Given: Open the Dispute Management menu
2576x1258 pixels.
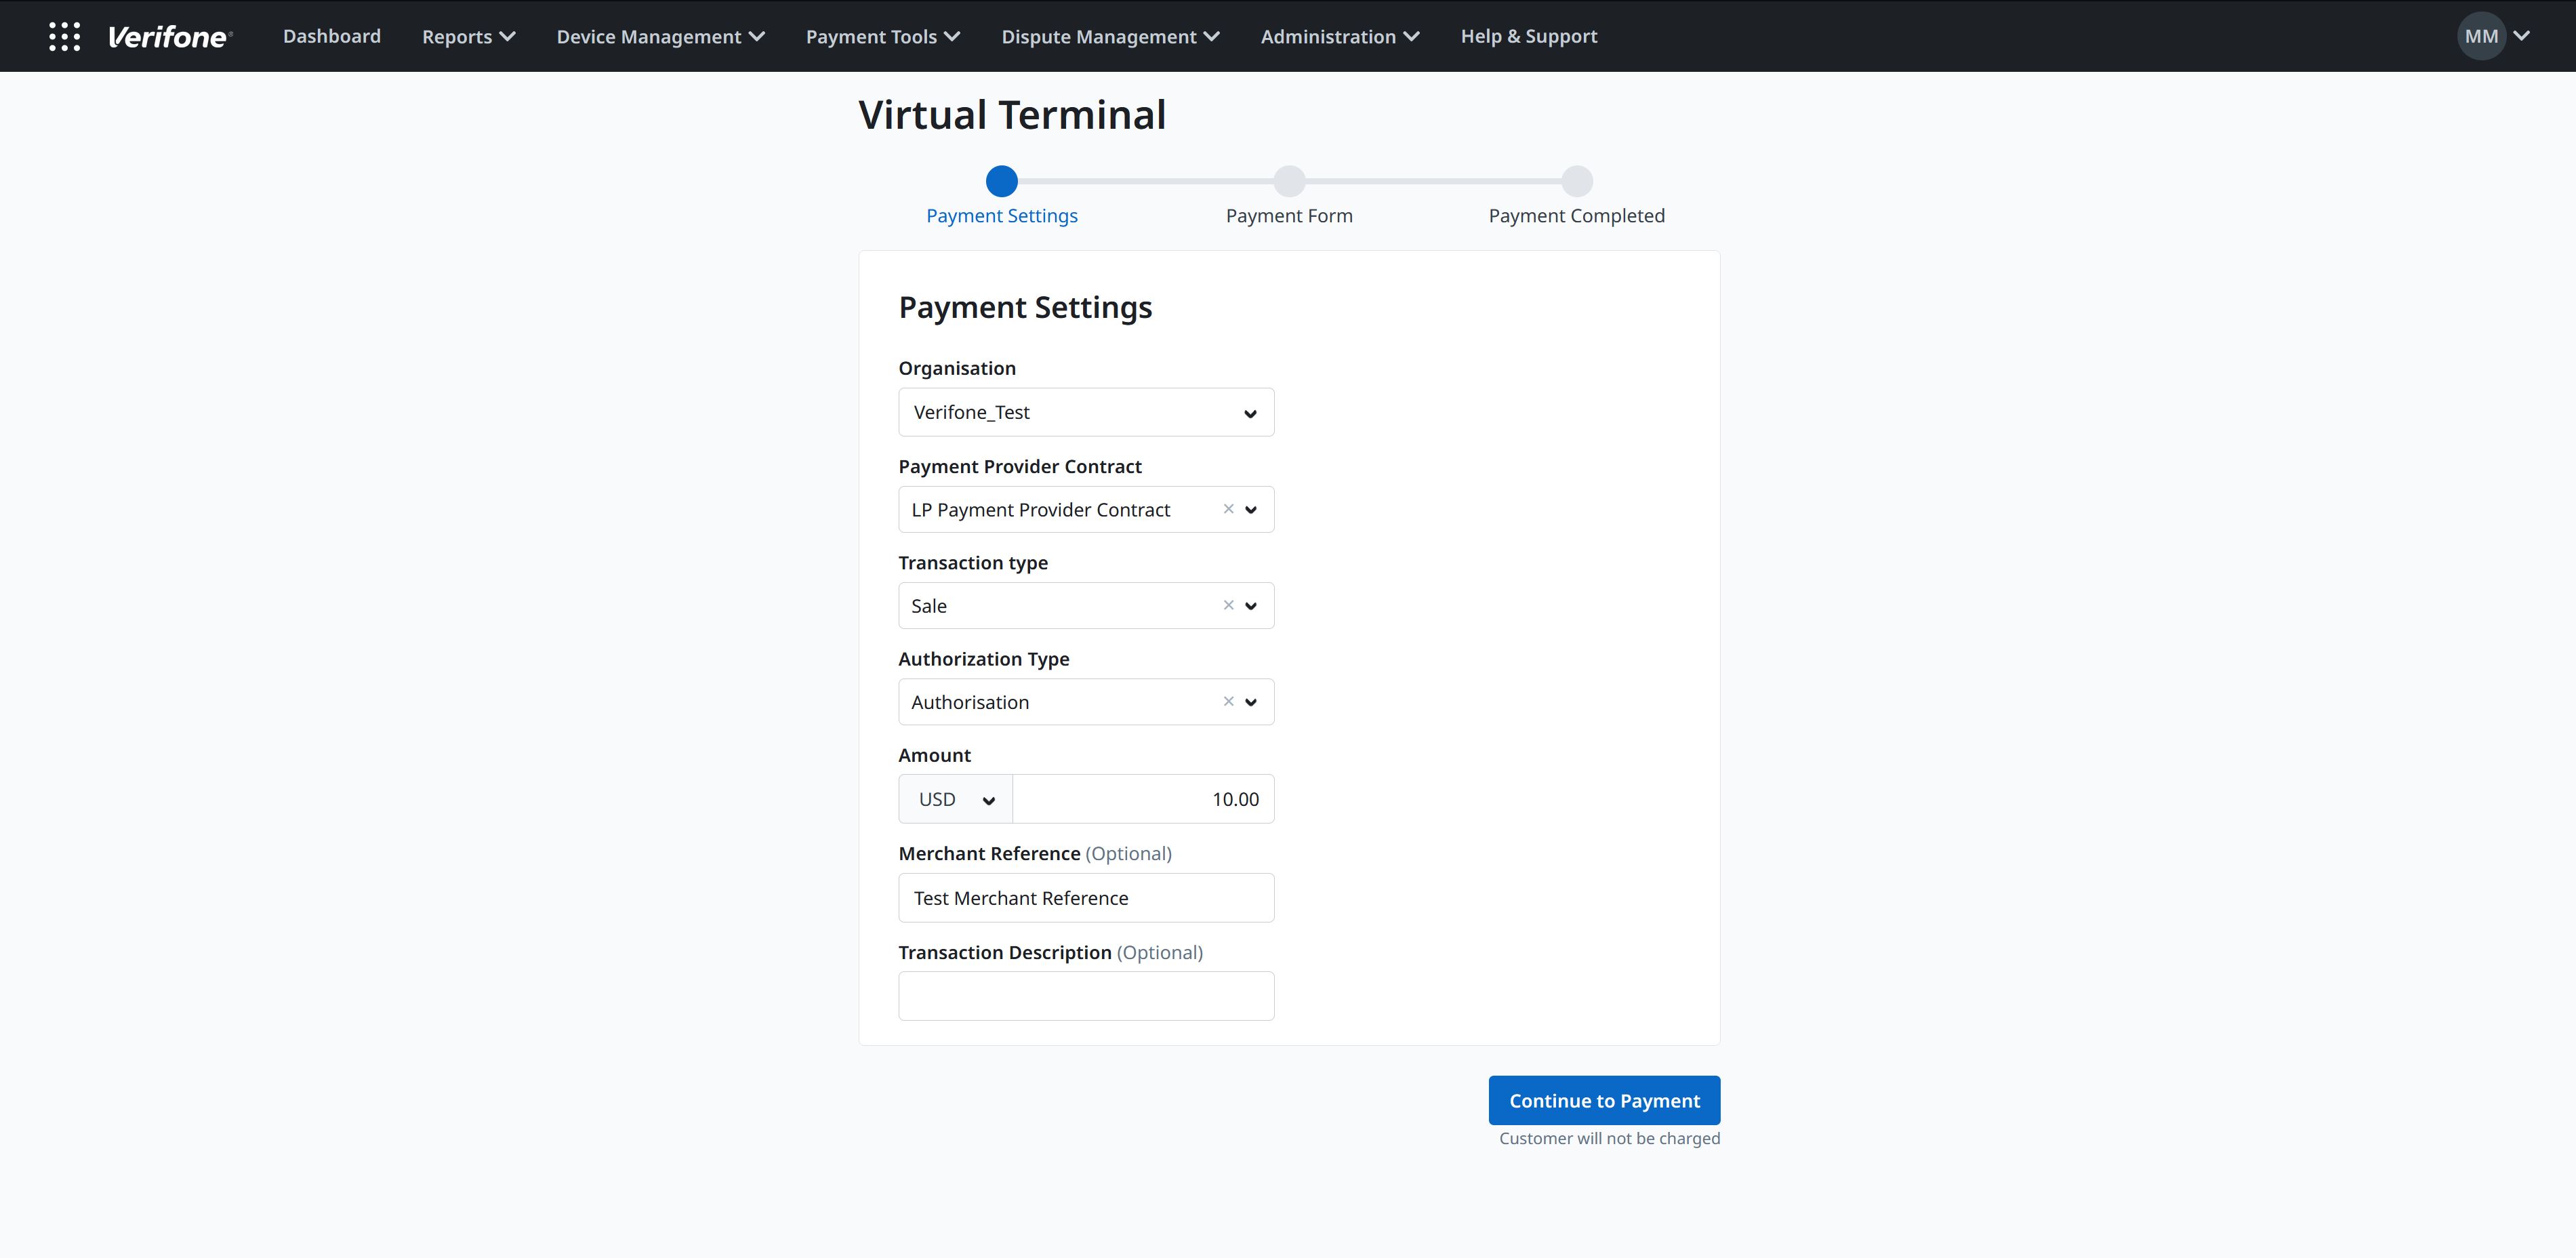Looking at the screenshot, I should coord(1109,36).
